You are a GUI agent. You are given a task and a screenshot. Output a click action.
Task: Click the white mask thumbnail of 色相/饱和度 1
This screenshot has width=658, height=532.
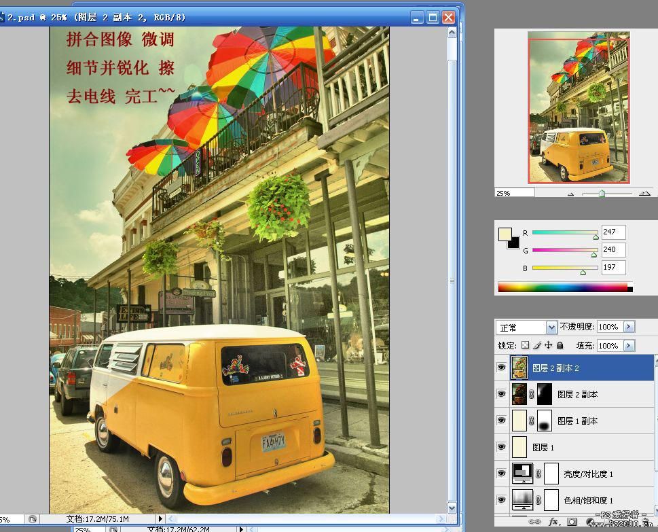(x=551, y=500)
